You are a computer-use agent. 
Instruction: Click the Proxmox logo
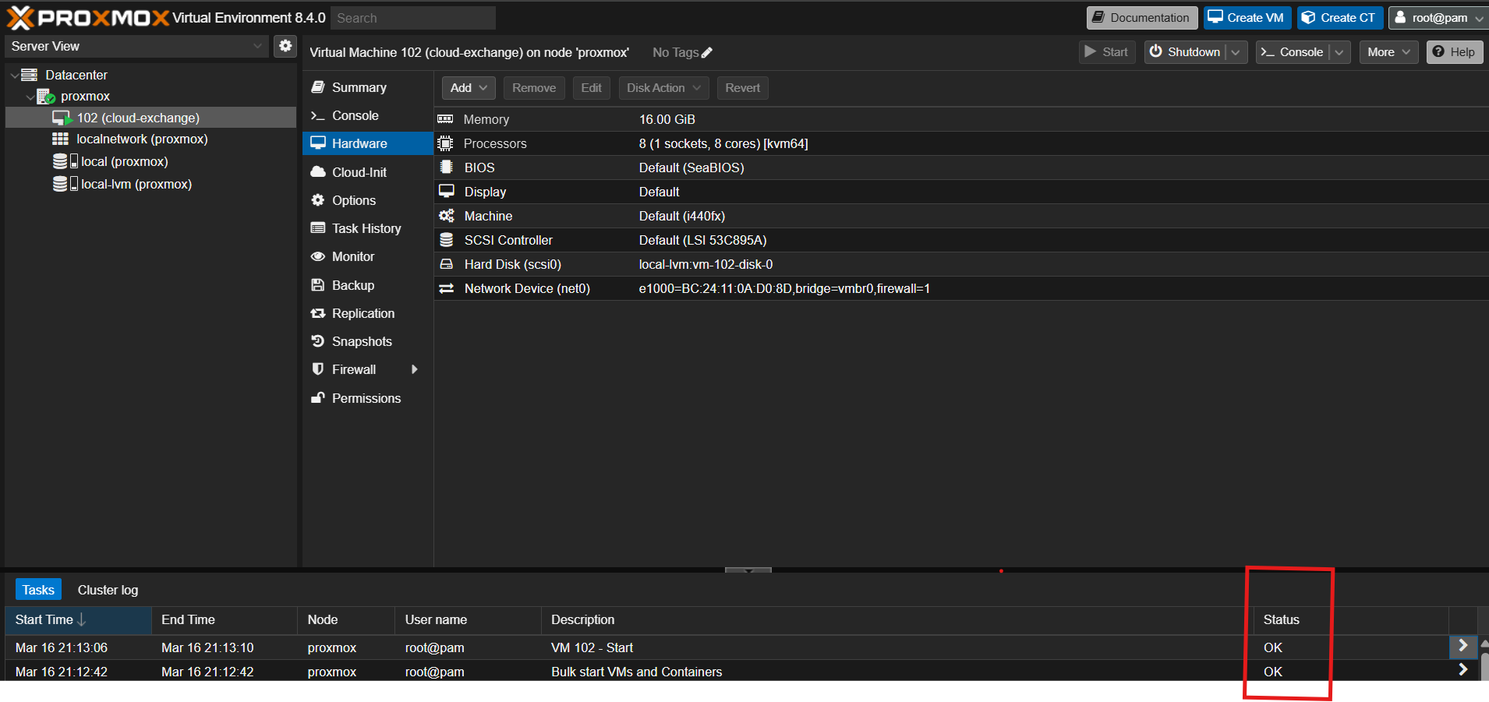point(87,17)
